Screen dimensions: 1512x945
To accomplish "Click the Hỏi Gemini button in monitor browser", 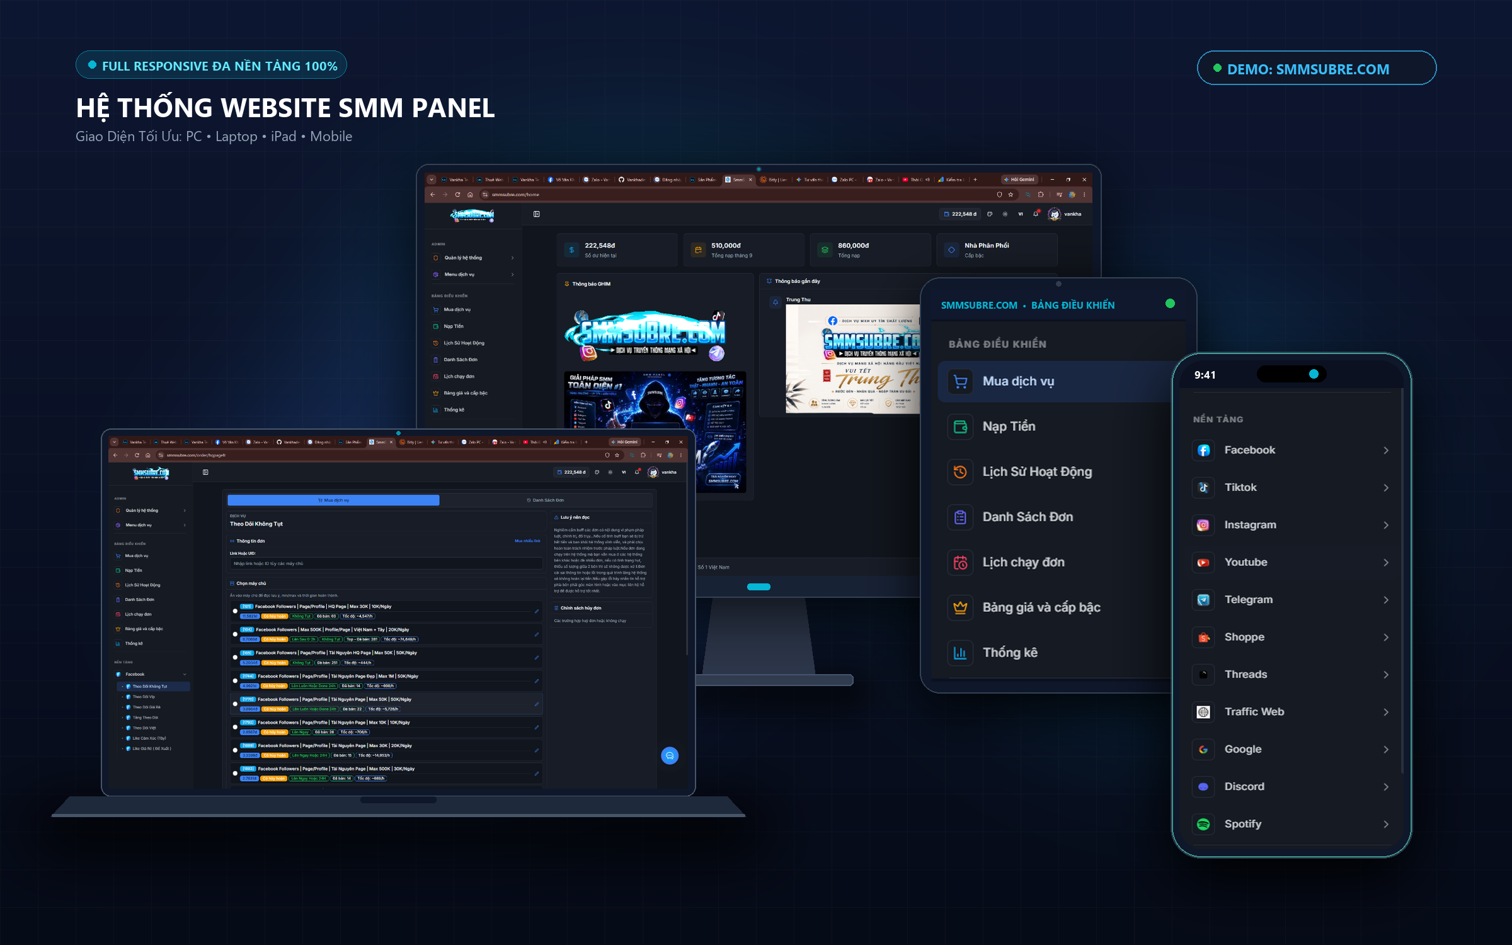I will coord(1019,180).
